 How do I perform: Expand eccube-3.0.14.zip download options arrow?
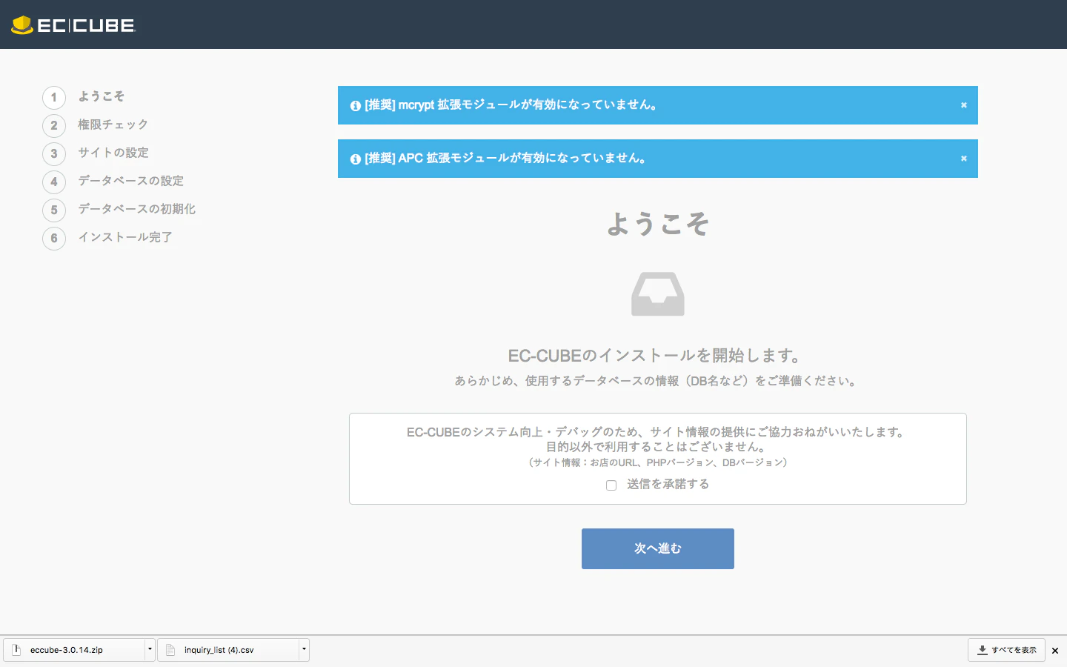coord(150,649)
